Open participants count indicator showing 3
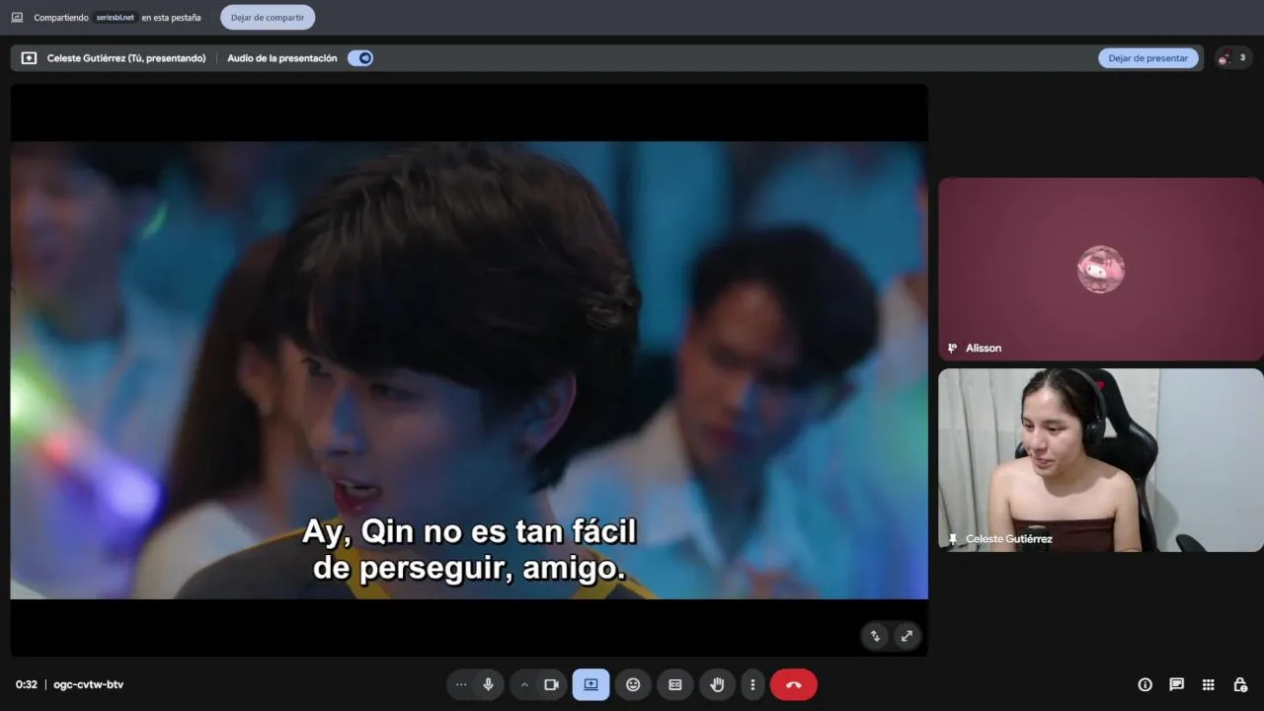The height and width of the screenshot is (711, 1264). [1232, 58]
